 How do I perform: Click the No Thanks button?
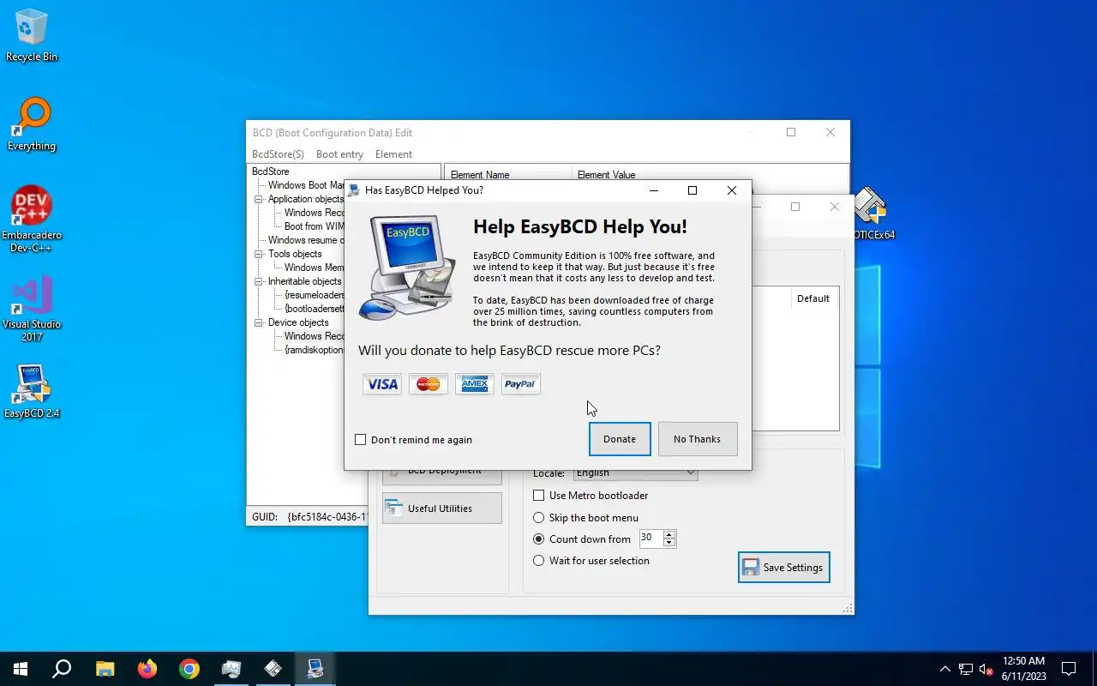click(x=698, y=439)
